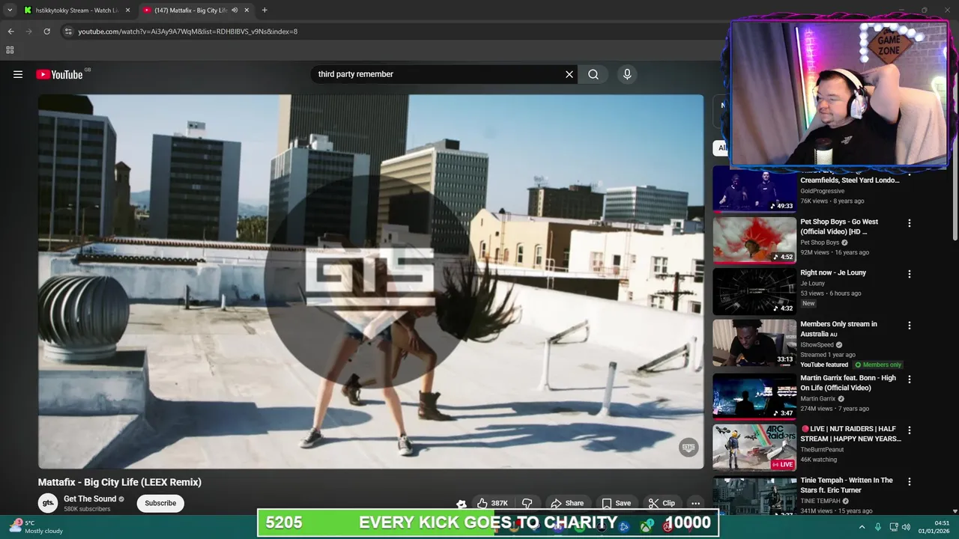Focus the search box reading third party remember
959x539 pixels.
[438, 74]
